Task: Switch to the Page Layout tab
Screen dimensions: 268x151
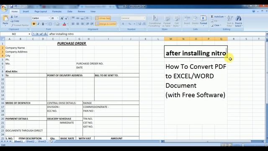Action: coord(41,11)
